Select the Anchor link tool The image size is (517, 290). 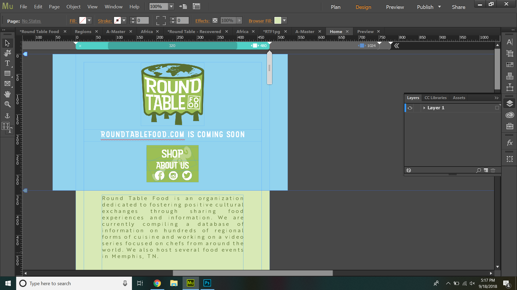tap(7, 115)
